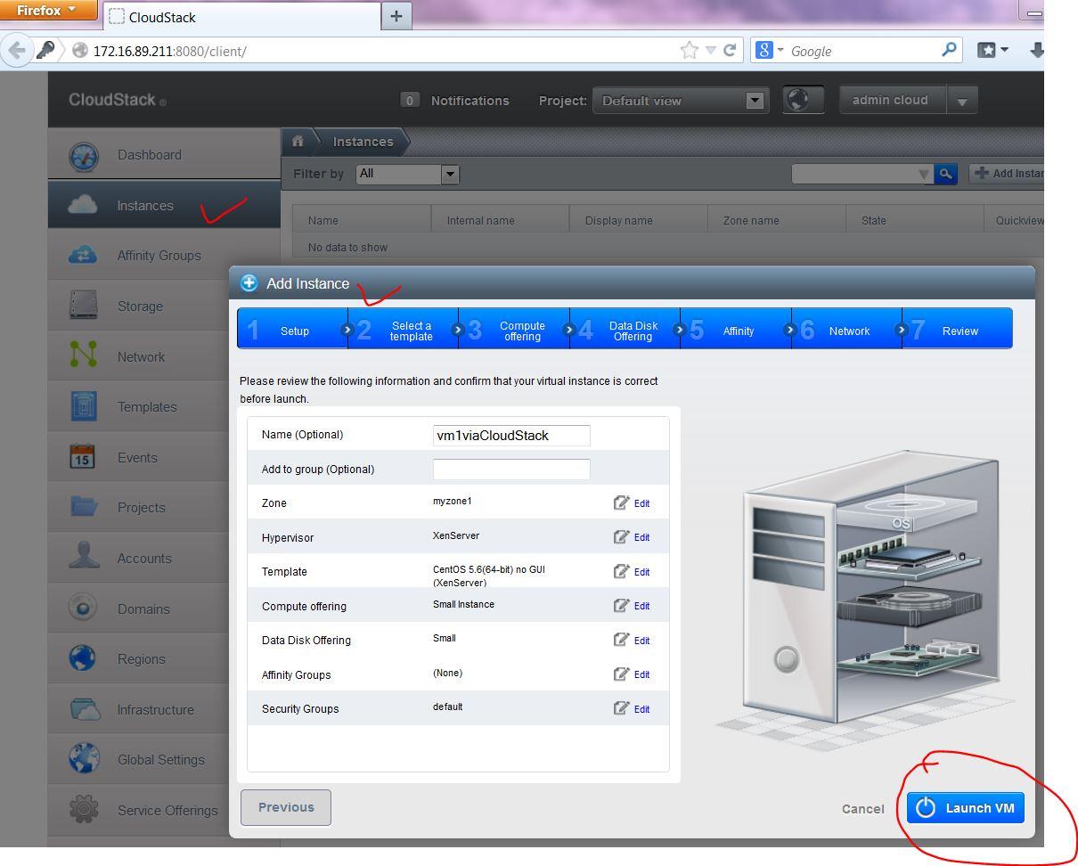
Task: Click the home icon in breadcrumb
Action: pyautogui.click(x=298, y=142)
